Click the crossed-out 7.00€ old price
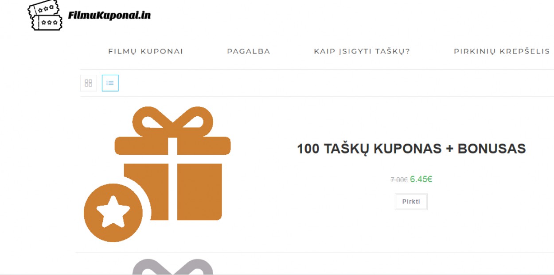The width and height of the screenshot is (554, 275). [399, 180]
